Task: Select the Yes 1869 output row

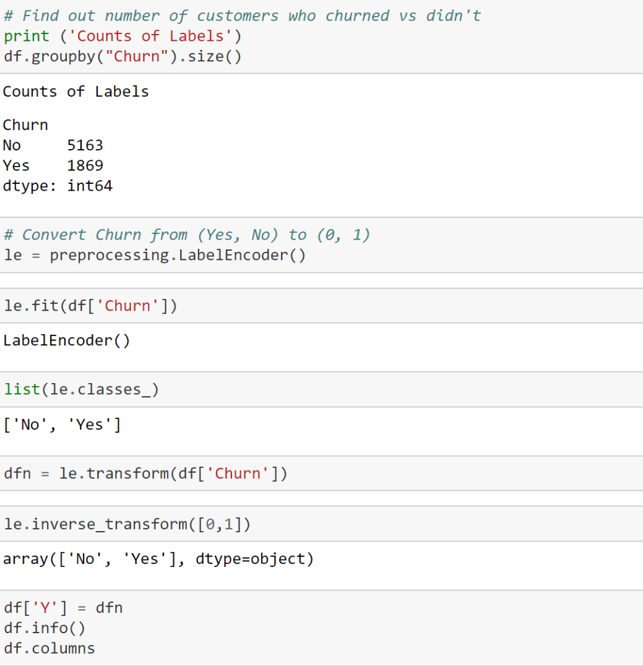Action: (53, 166)
